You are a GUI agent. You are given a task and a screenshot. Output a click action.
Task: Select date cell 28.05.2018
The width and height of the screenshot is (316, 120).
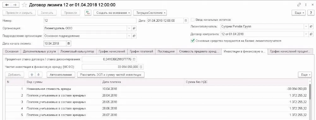coord(142,102)
